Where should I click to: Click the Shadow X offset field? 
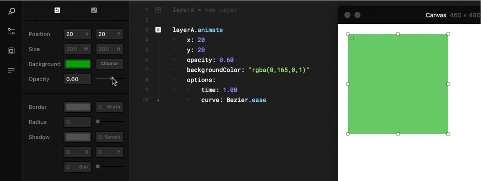click(78, 152)
